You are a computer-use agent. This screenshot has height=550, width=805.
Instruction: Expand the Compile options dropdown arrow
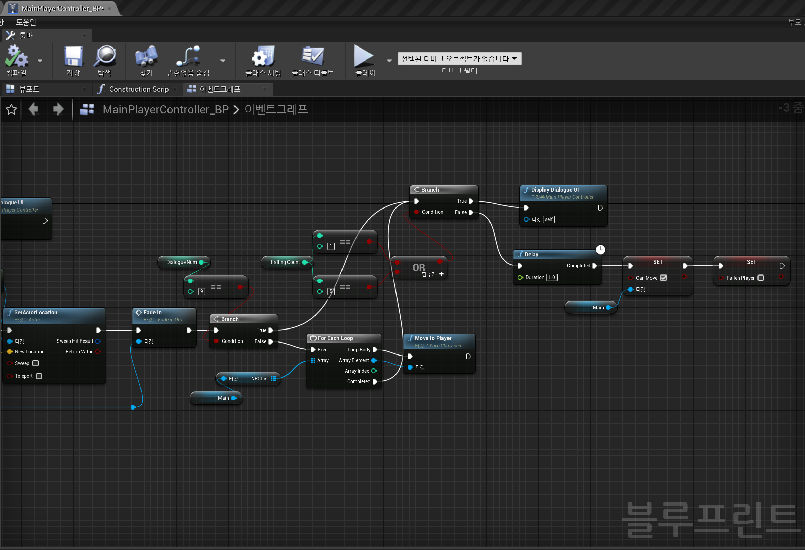tap(40, 61)
